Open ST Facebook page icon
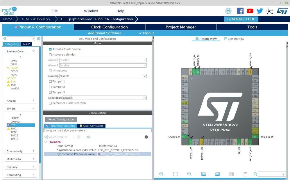Image resolution: width=290 pixels, height=182 pixels. tap(240, 11)
